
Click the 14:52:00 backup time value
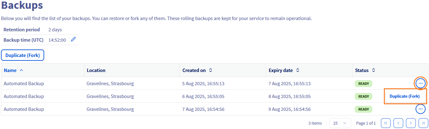pyautogui.click(x=57, y=40)
